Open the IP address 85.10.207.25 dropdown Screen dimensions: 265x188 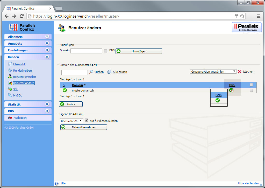pos(71,121)
